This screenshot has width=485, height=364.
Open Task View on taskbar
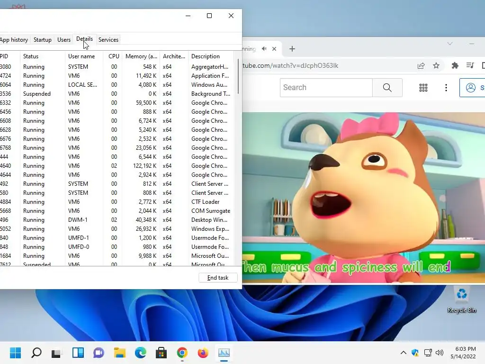click(x=56, y=353)
